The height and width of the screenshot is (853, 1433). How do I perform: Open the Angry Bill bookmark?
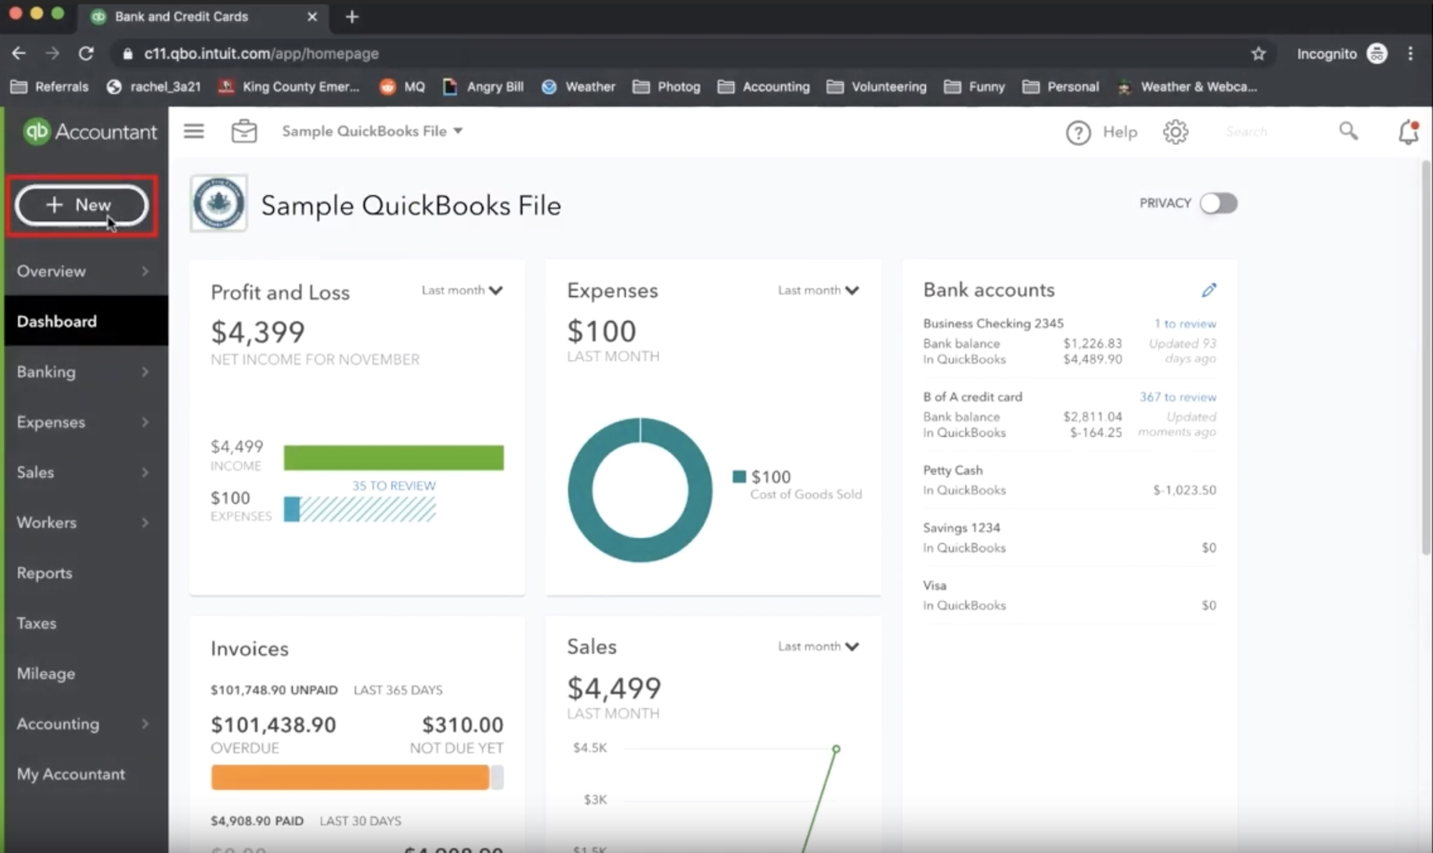(x=483, y=87)
